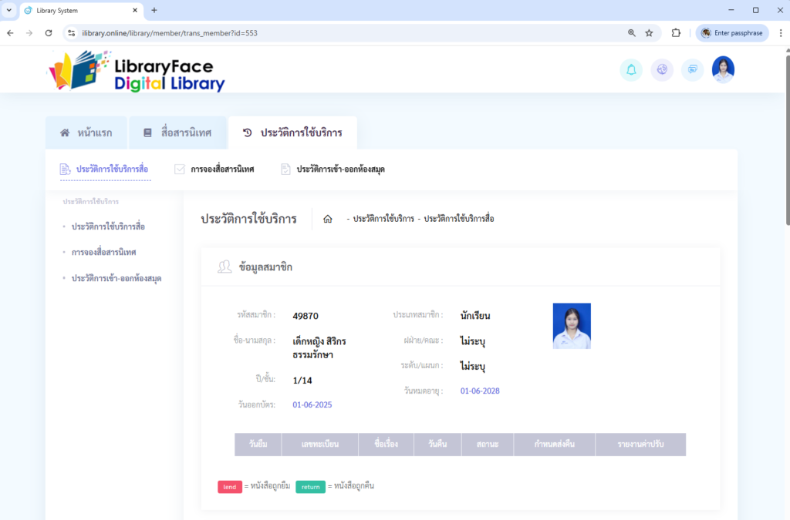
Task: Click sidebar link การจองสื่อสารนิเทศ
Action: pyautogui.click(x=103, y=252)
